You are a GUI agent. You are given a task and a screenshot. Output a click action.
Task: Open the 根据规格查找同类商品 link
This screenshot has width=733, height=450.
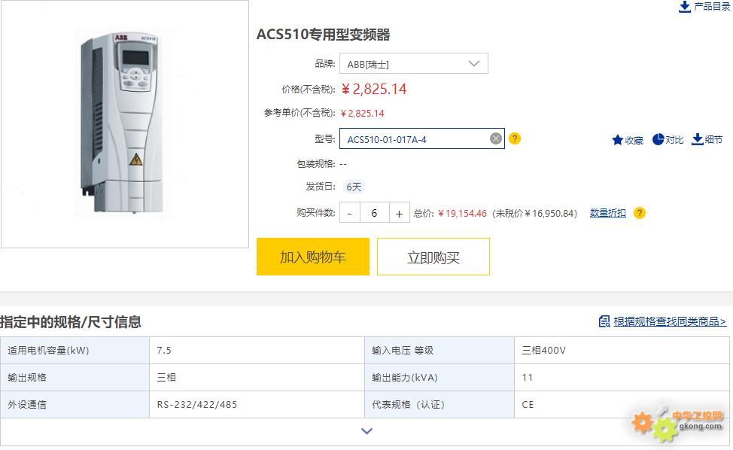tap(670, 321)
